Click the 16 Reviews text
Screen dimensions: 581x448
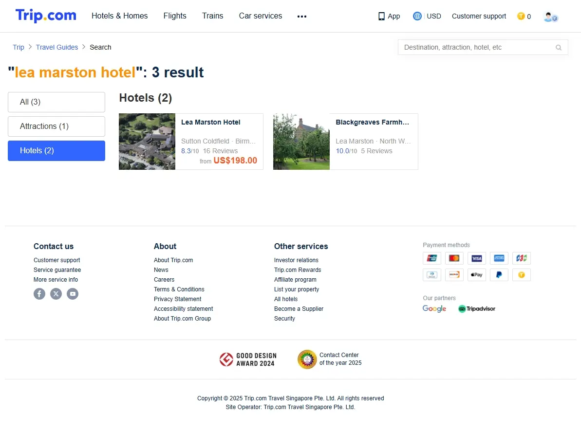pos(220,151)
